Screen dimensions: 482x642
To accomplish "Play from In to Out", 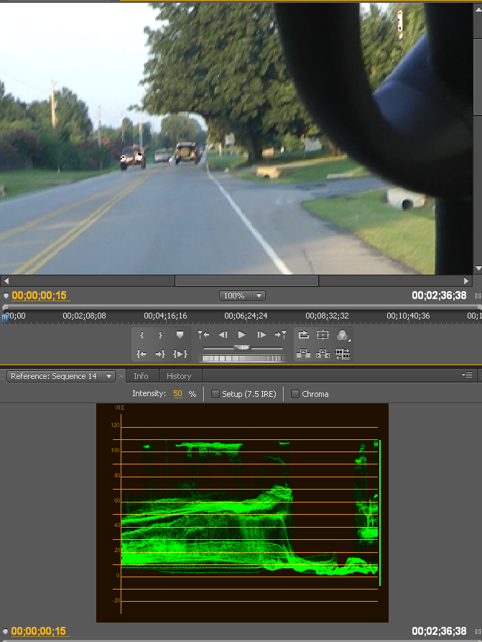I will coord(180,353).
